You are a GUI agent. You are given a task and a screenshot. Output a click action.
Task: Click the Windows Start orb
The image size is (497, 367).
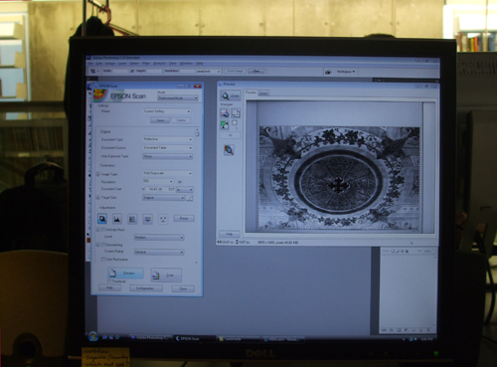[93, 336]
